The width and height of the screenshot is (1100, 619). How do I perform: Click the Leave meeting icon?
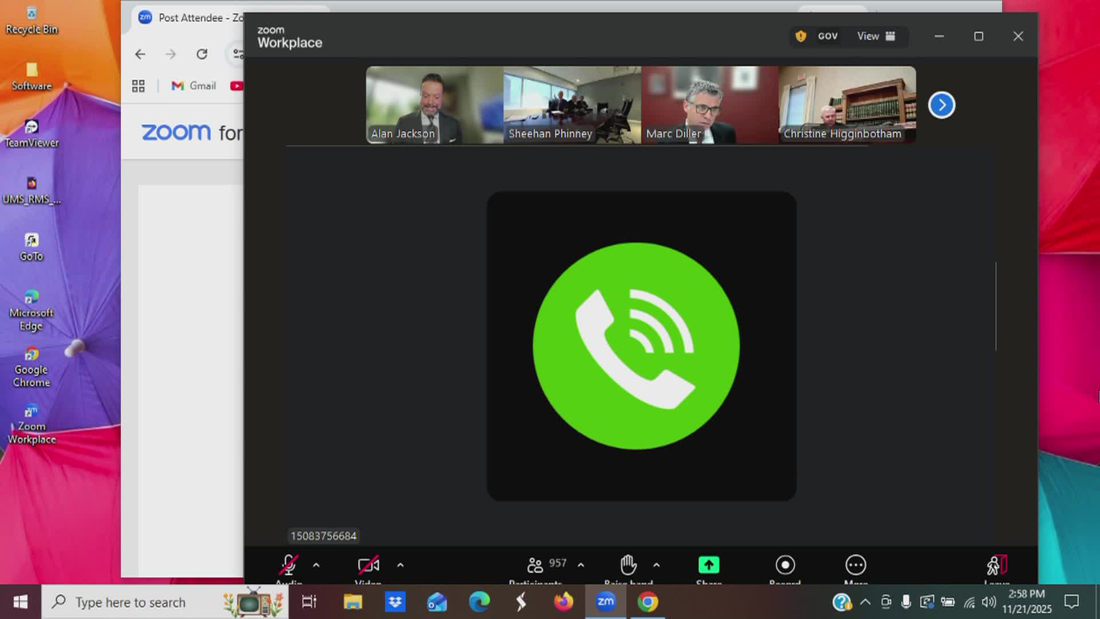click(x=996, y=565)
